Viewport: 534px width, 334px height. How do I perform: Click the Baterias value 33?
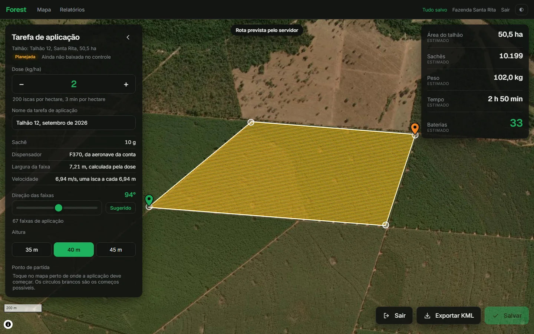click(516, 123)
